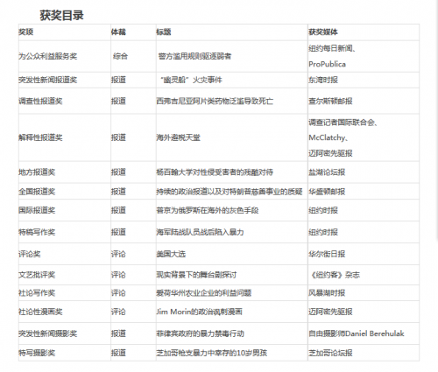
Task: Click the 风暴湖时报 cell
Action: pos(327,293)
